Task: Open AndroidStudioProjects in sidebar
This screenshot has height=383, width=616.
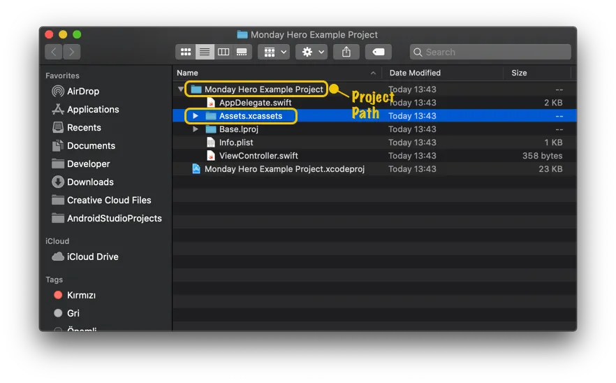Action: [107, 218]
